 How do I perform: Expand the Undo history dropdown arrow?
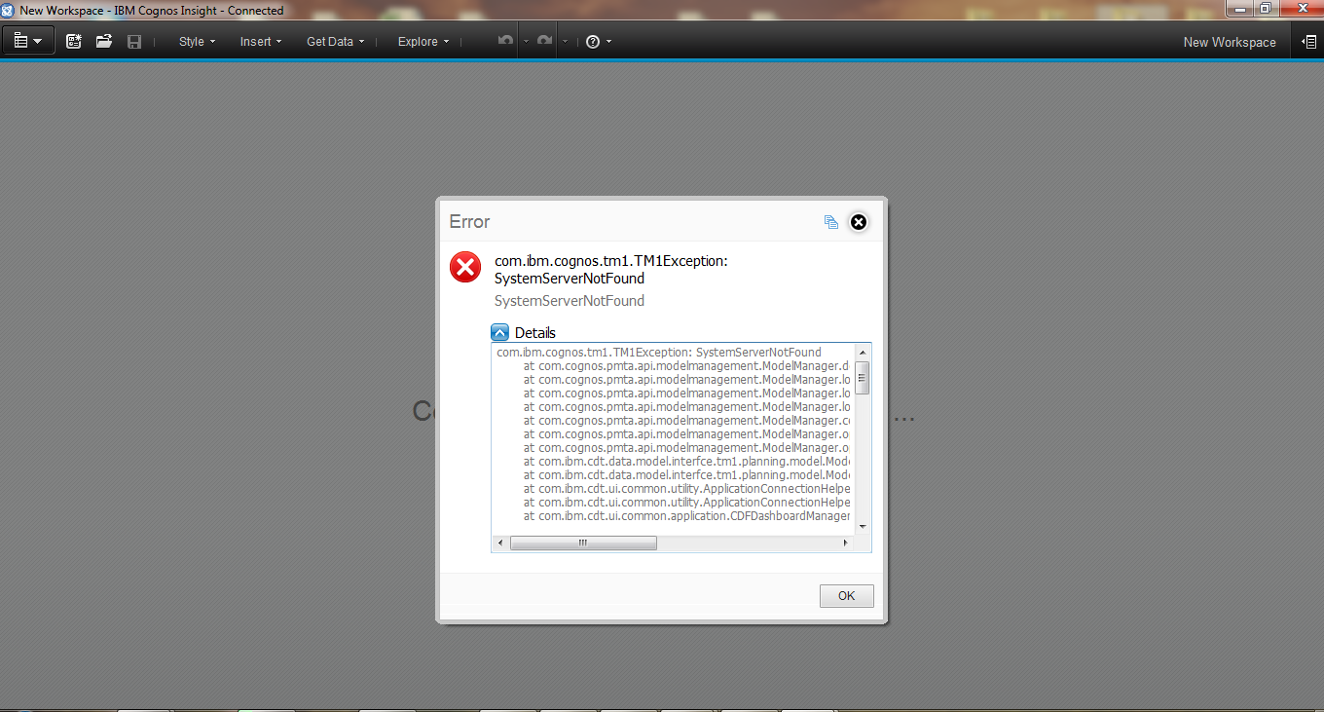[x=526, y=42]
